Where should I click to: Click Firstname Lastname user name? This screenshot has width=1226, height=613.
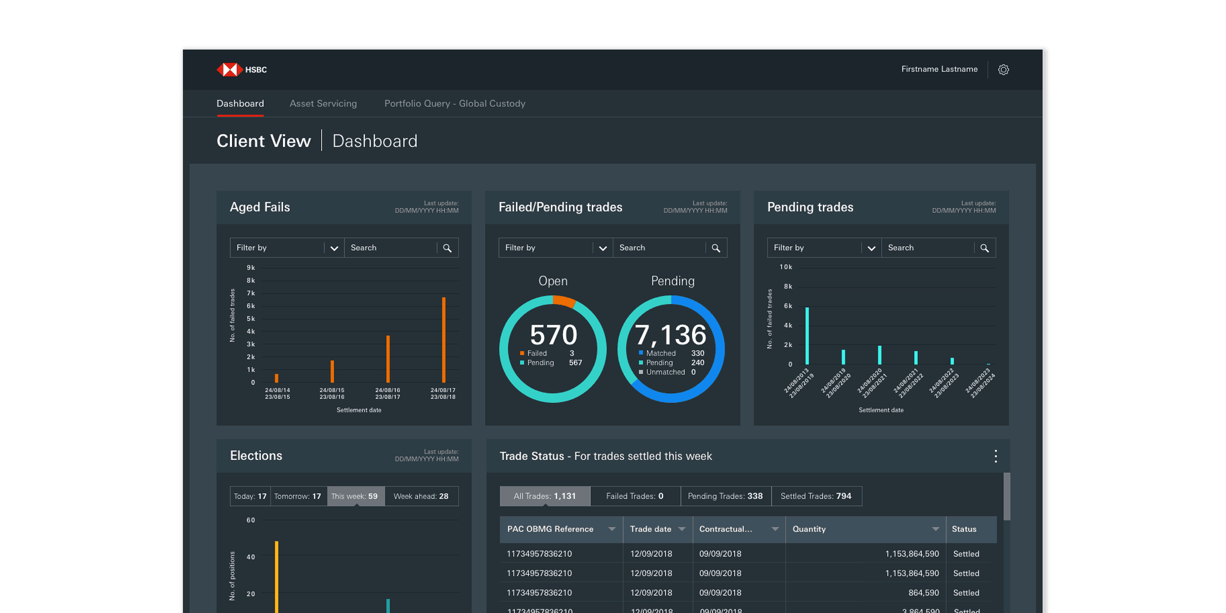pyautogui.click(x=939, y=69)
